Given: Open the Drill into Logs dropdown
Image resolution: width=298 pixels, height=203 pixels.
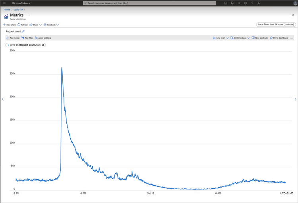Looking at the screenshot, I should click(240, 38).
